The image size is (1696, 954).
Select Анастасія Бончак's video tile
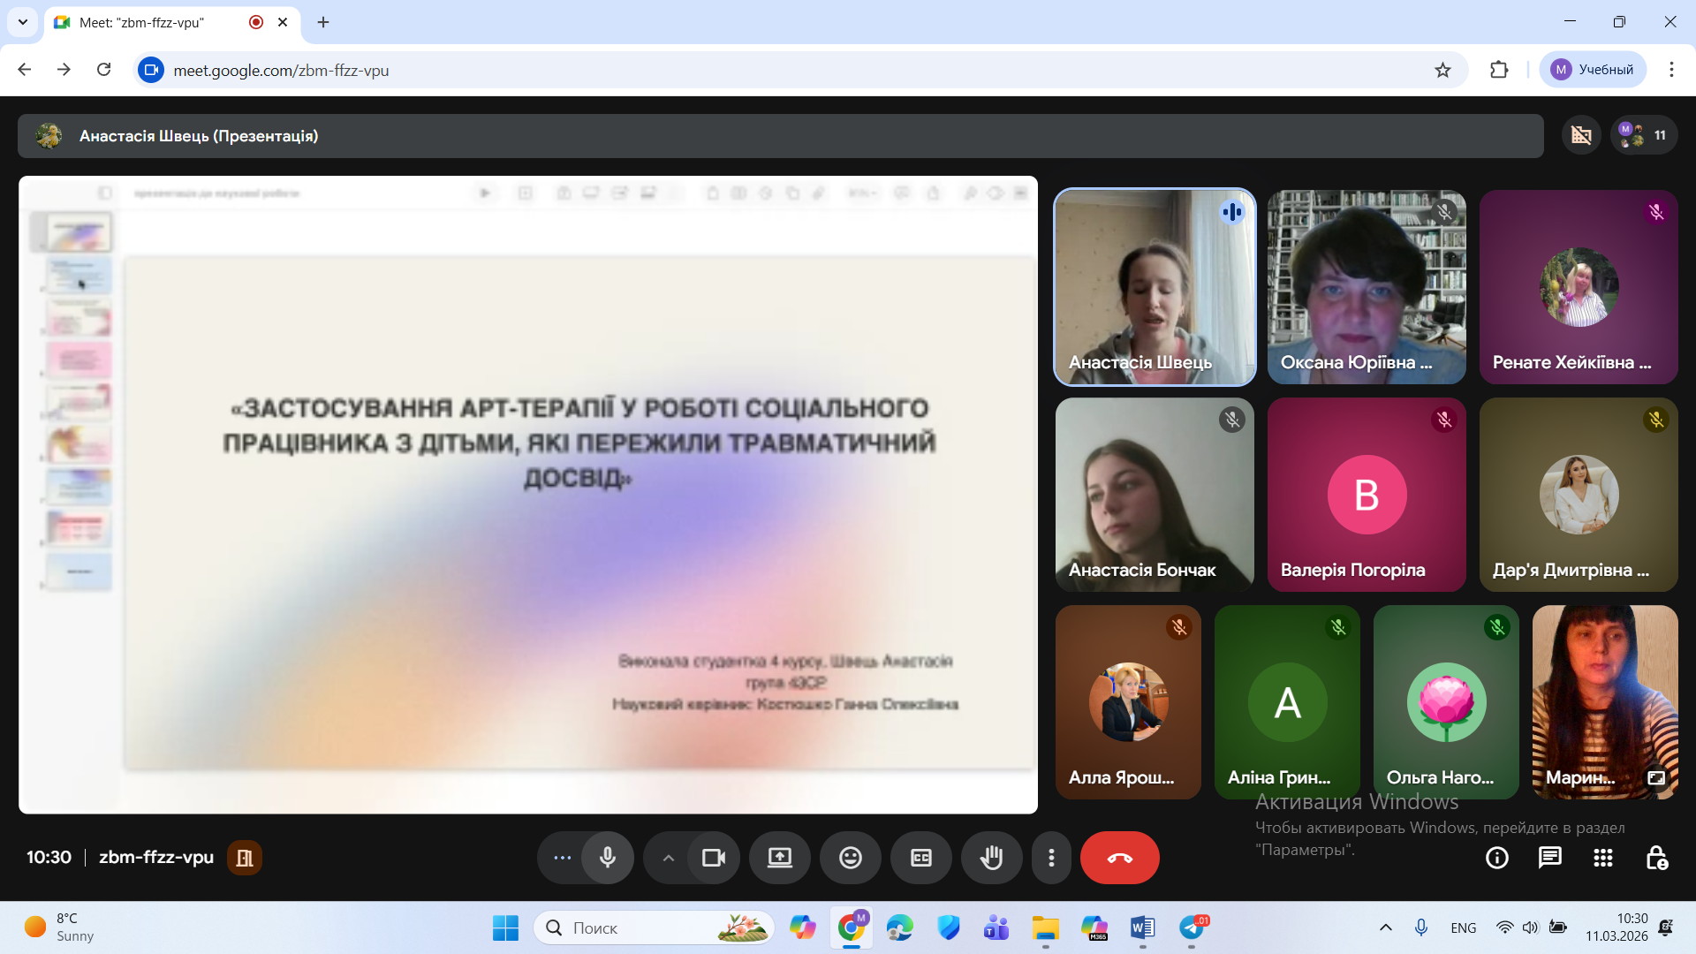click(x=1154, y=495)
